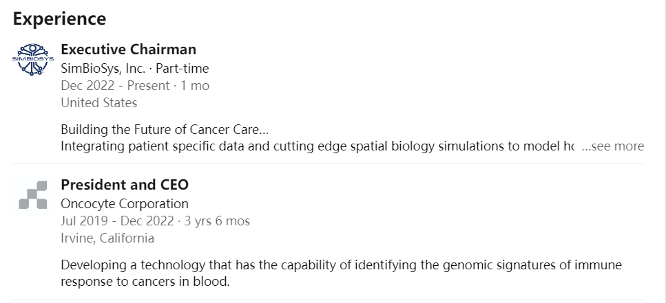The image size is (666, 303).
Task: Click the "response to cancers in blood" line
Action: (145, 282)
